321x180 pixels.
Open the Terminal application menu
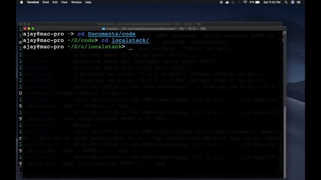(x=33, y=2)
